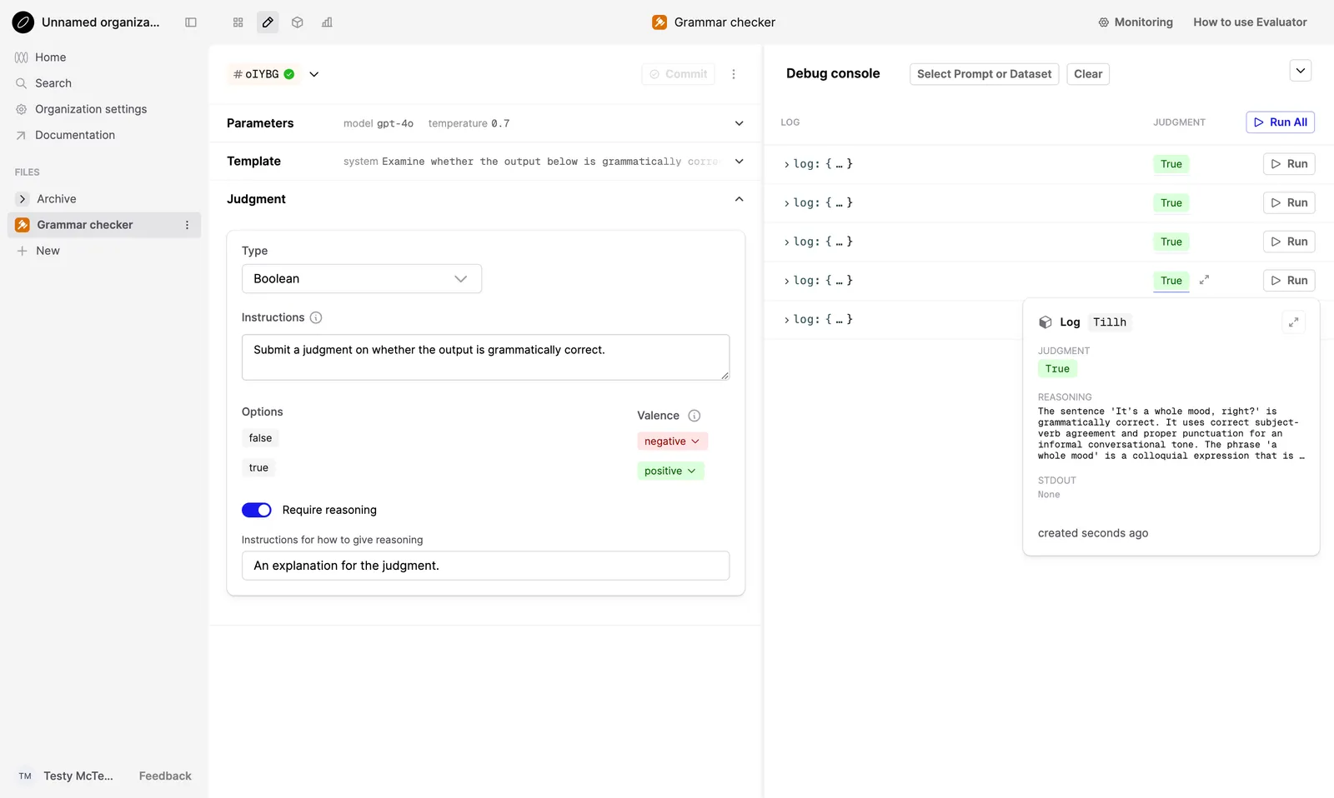This screenshot has width=1334, height=798.
Task: Expand the Template section
Action: tap(739, 162)
